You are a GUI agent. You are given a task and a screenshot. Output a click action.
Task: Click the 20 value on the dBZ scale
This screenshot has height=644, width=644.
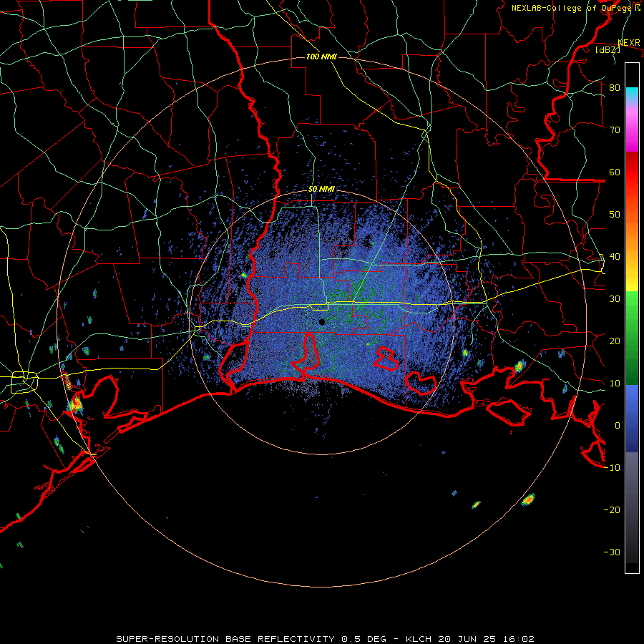[x=615, y=341]
